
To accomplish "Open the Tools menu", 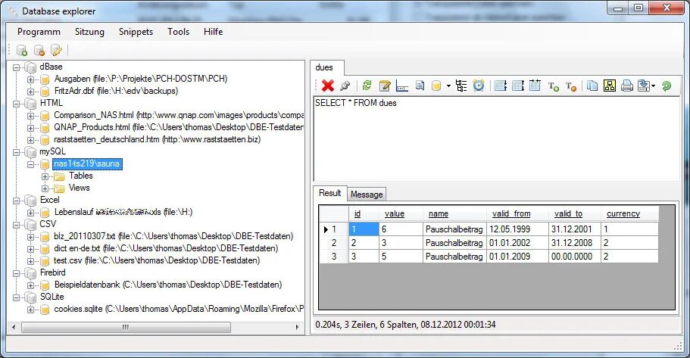I will tap(178, 32).
